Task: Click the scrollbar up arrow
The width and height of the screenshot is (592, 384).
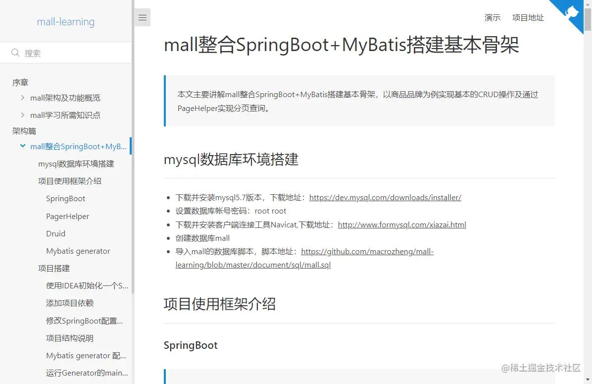Action: pos(588,4)
